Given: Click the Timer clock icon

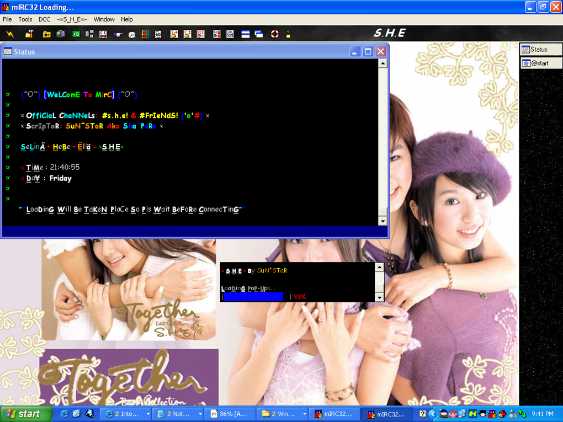Looking at the screenshot, I should point(132,34).
